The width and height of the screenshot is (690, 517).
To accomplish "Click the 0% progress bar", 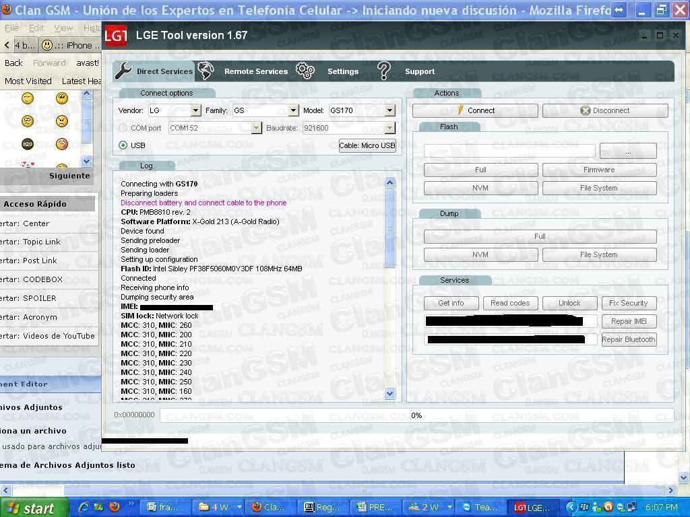I will click(x=416, y=415).
